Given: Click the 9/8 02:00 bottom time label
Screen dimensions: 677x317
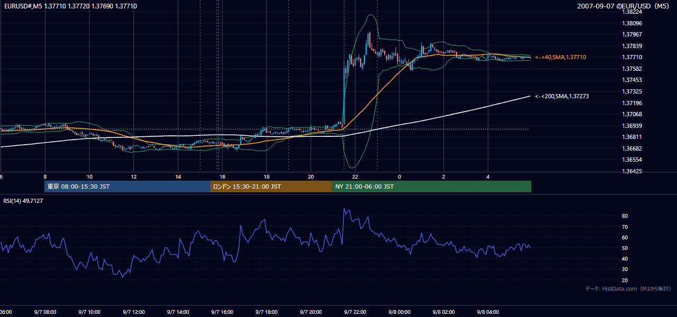Looking at the screenshot, I should click(x=444, y=312).
